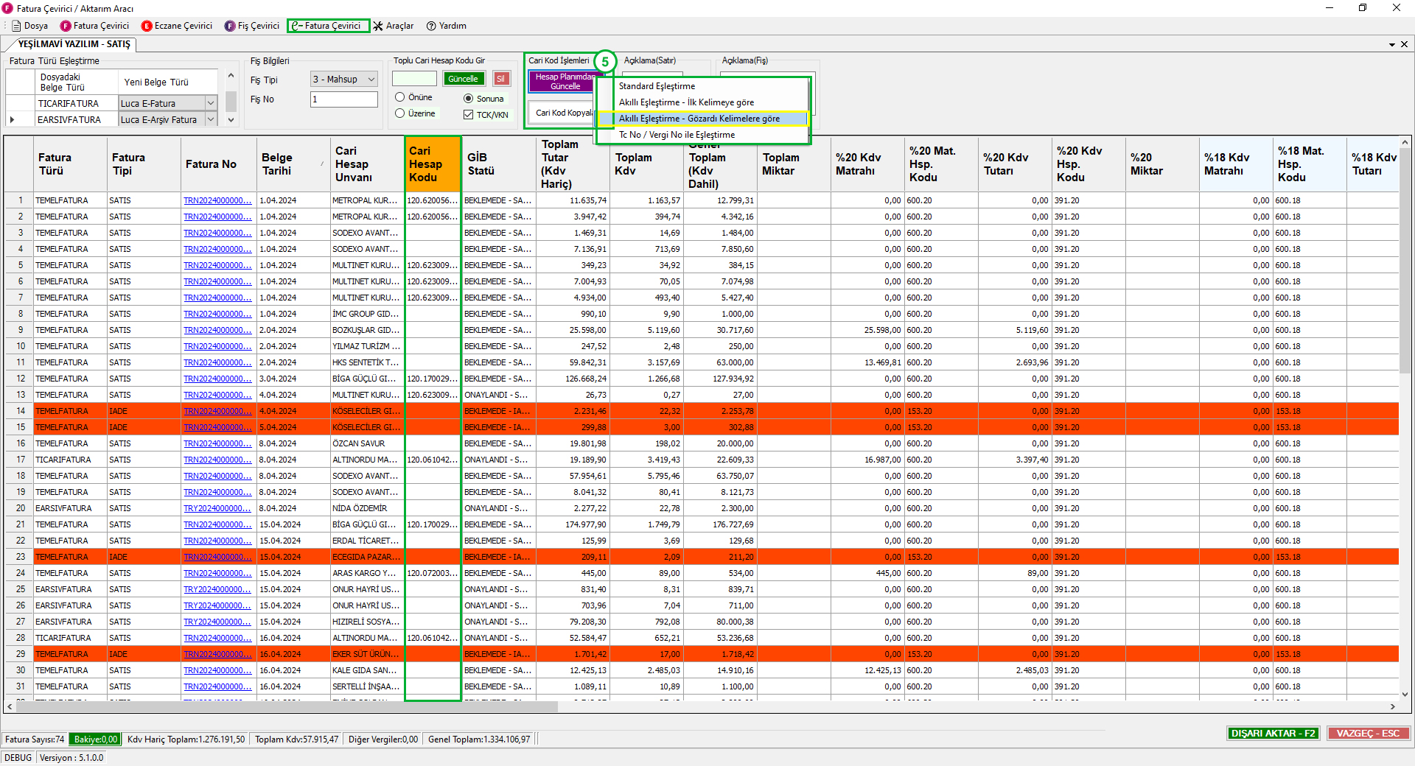Screen dimensions: 1415x766
Task: Click the Fiş No input field
Action: point(343,99)
